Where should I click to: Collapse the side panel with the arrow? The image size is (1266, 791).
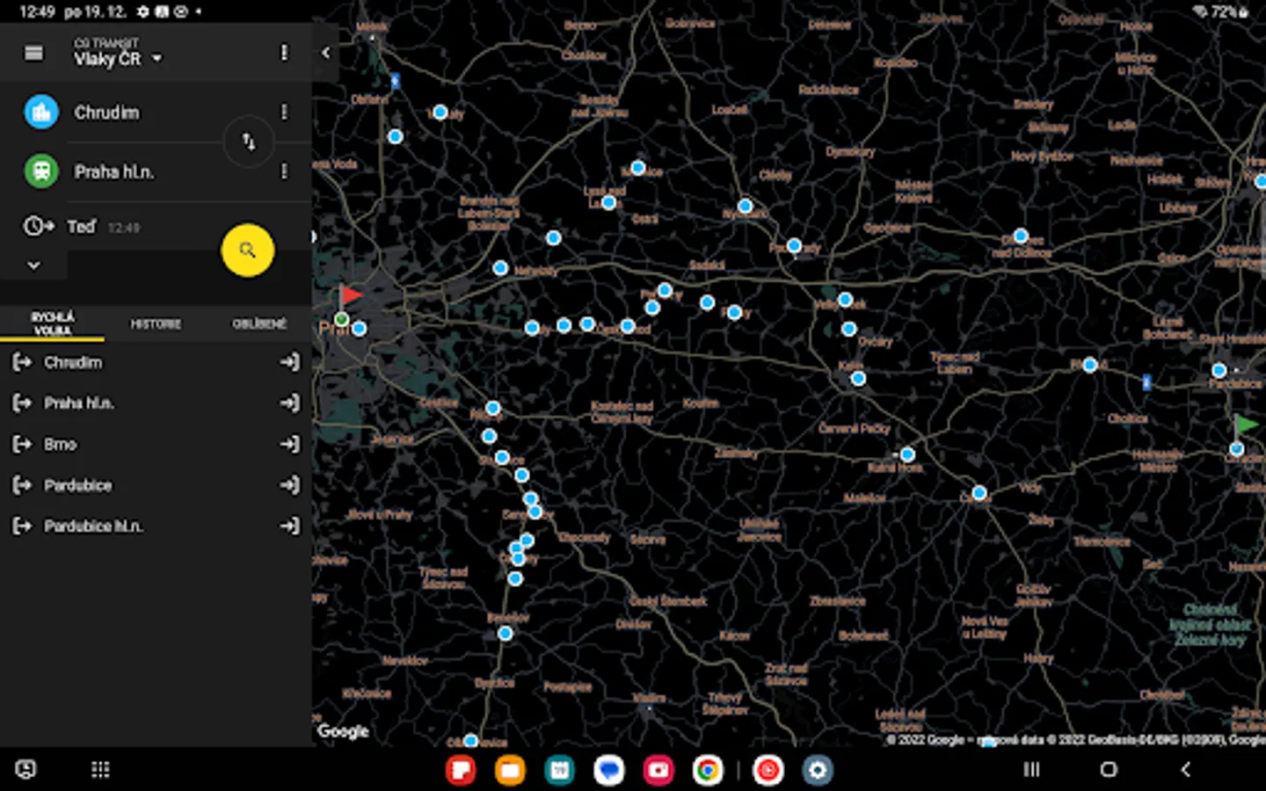tap(325, 53)
